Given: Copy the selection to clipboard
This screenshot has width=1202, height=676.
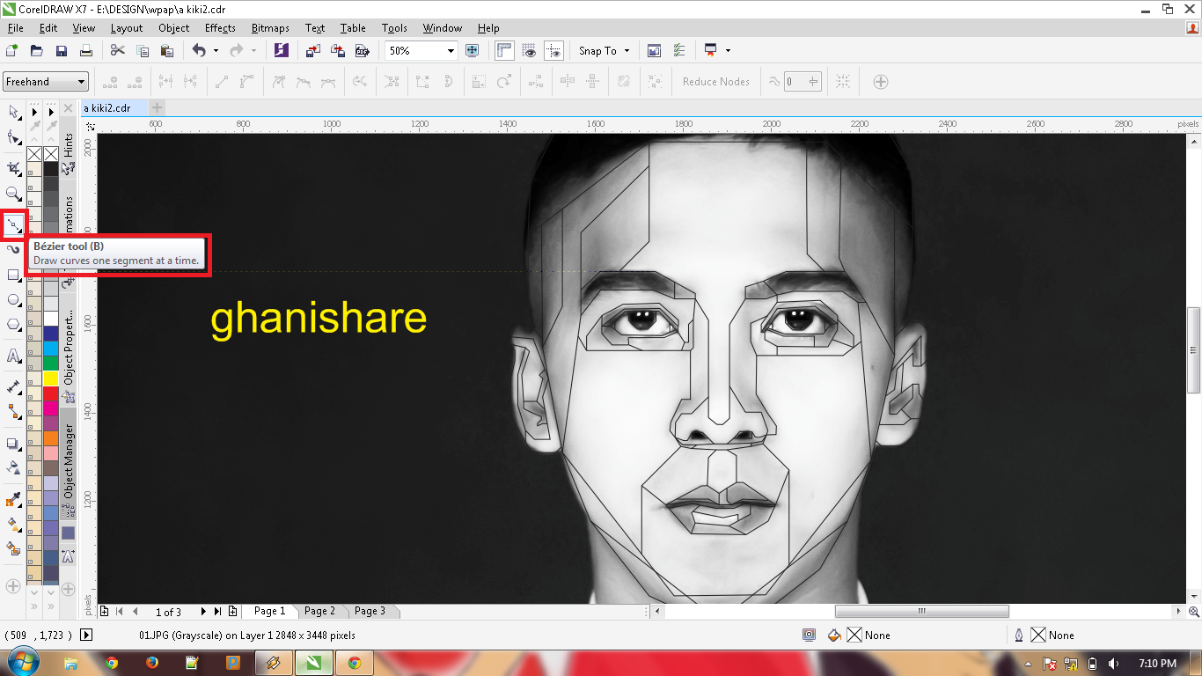Looking at the screenshot, I should (x=143, y=51).
